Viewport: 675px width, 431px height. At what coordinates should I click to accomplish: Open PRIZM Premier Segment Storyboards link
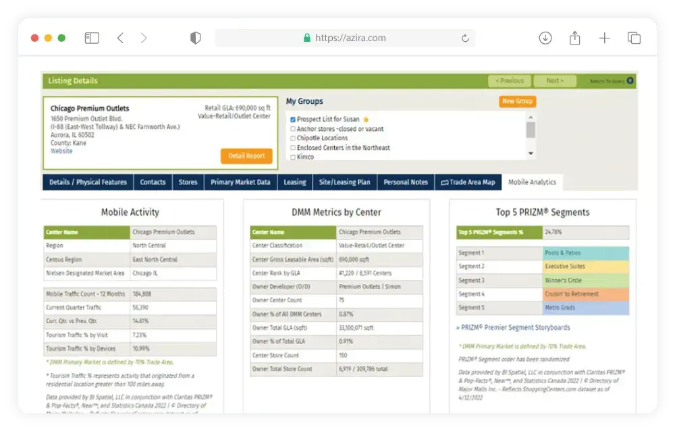[515, 327]
